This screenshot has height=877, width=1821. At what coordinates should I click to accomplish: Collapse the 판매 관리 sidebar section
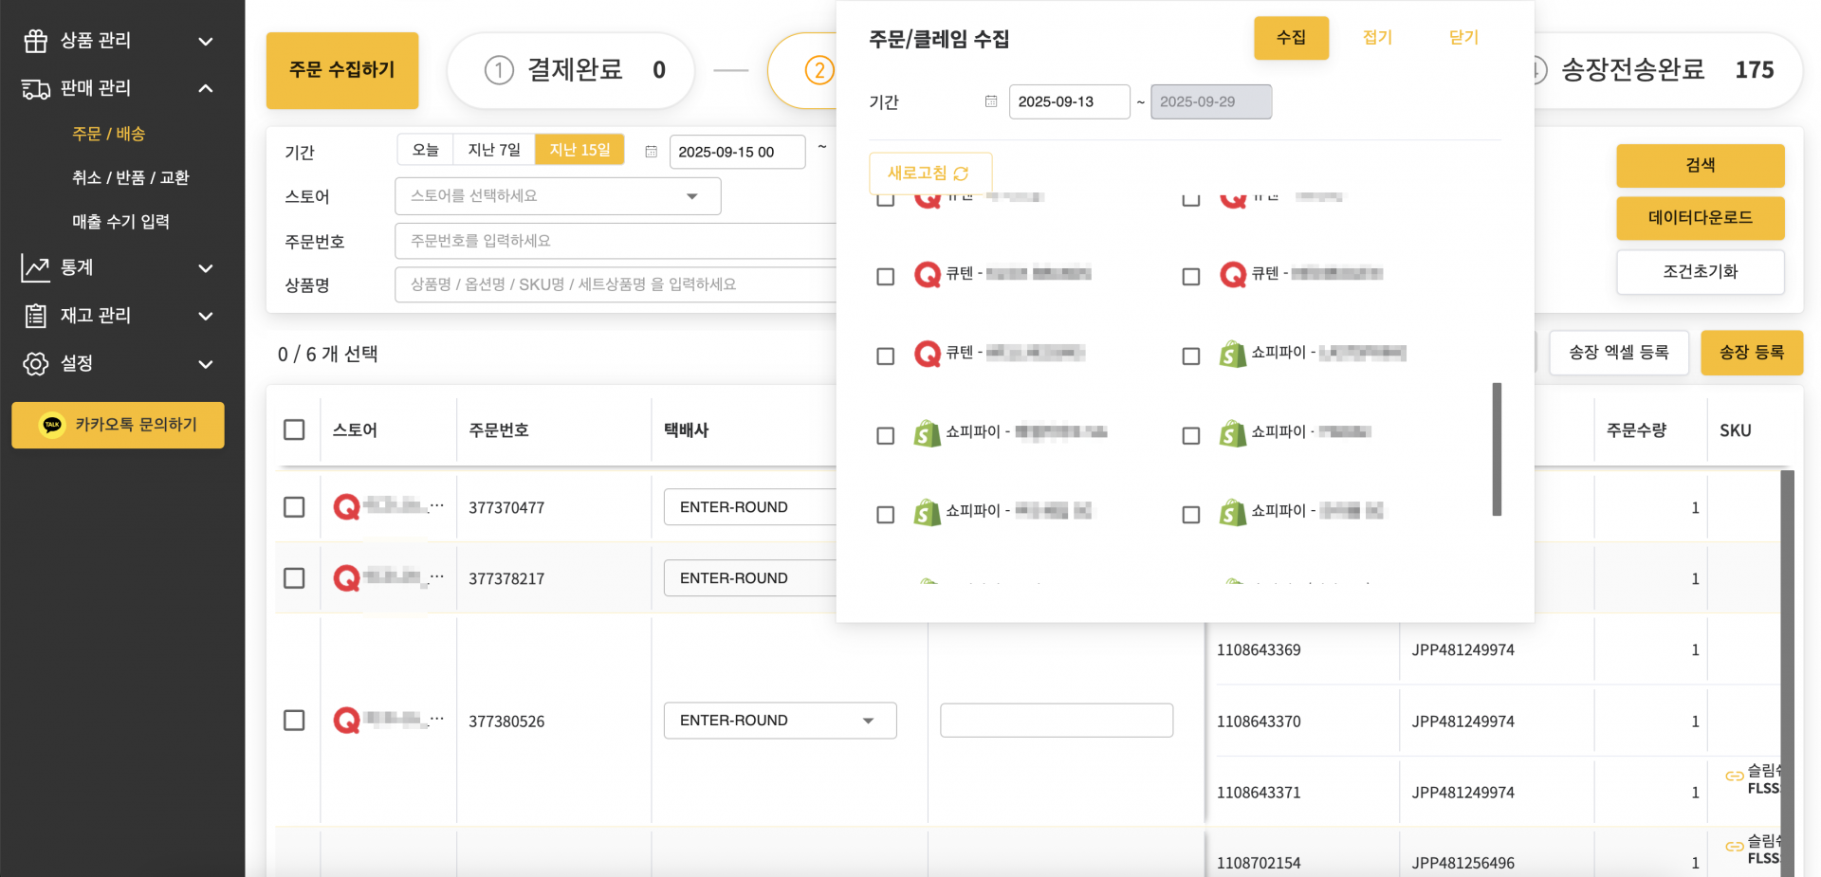[205, 88]
